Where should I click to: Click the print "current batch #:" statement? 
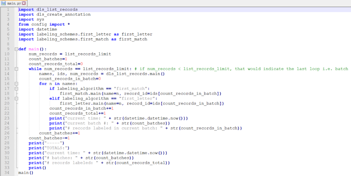pos(110,123)
